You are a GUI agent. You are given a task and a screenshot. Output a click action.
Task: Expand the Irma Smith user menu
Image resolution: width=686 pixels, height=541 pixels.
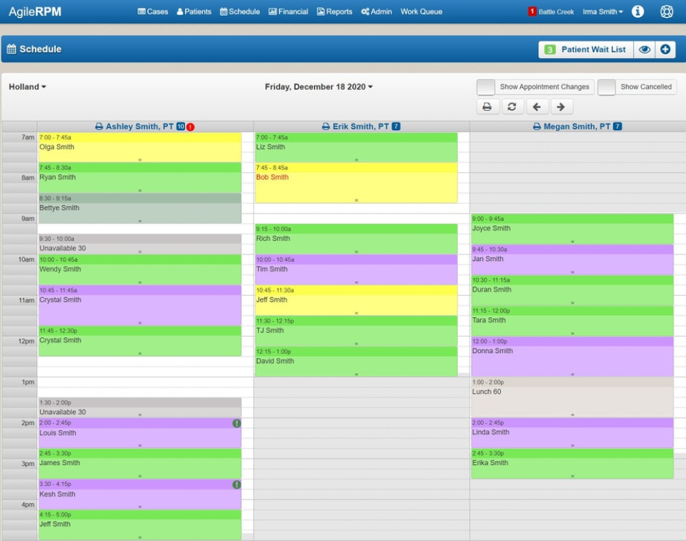pyautogui.click(x=600, y=11)
